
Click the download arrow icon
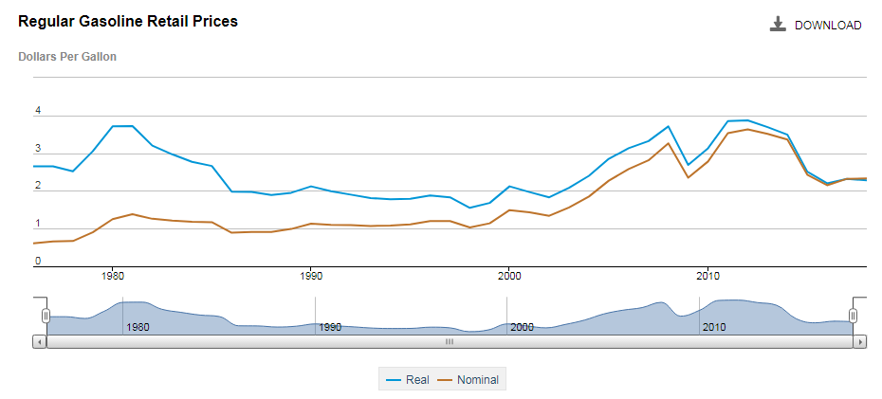pyautogui.click(x=778, y=25)
